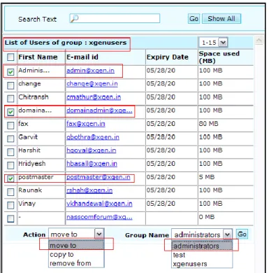Click the Search Text input field
Viewport: 269px width, 273px height.
115,18
